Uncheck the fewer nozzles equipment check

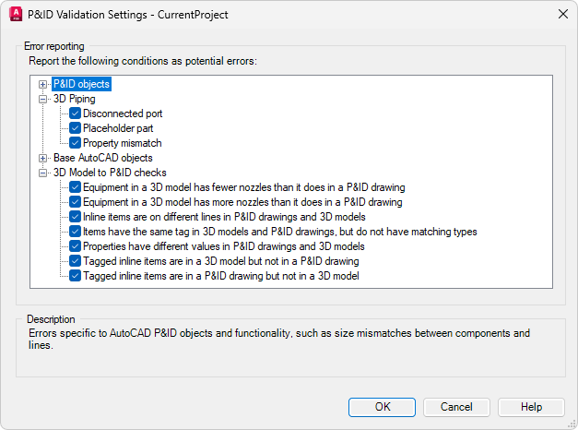(76, 187)
